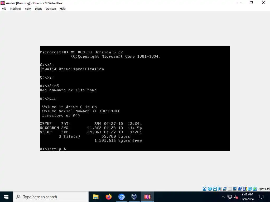Image resolution: width=270 pixels, height=202 pixels.
Task: Open the Machine menu
Action: click(16, 9)
